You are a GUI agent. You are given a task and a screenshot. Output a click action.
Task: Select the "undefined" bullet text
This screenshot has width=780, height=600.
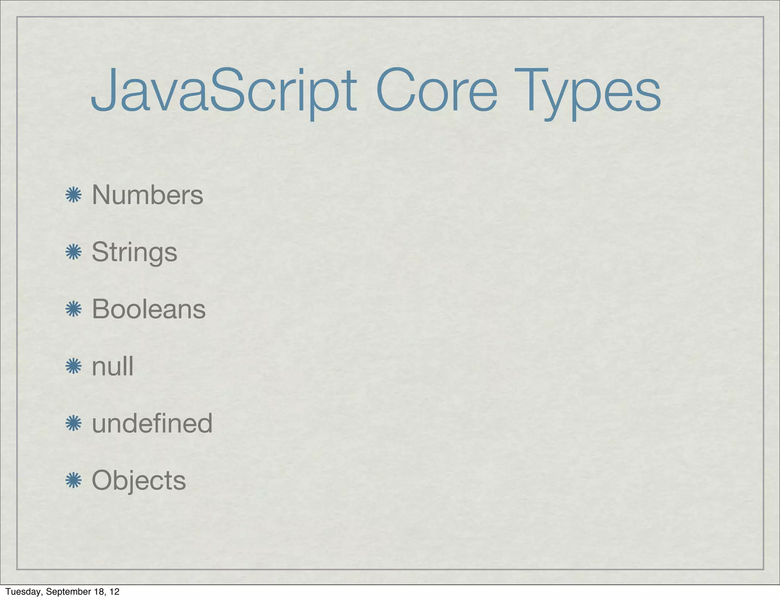coord(152,423)
